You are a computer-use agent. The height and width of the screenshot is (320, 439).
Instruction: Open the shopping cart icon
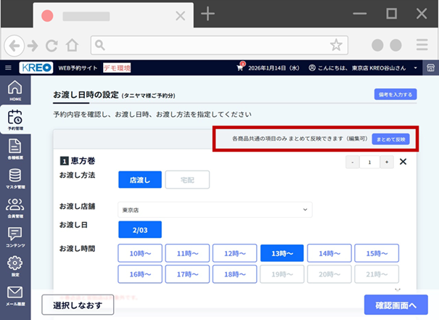[x=240, y=67]
